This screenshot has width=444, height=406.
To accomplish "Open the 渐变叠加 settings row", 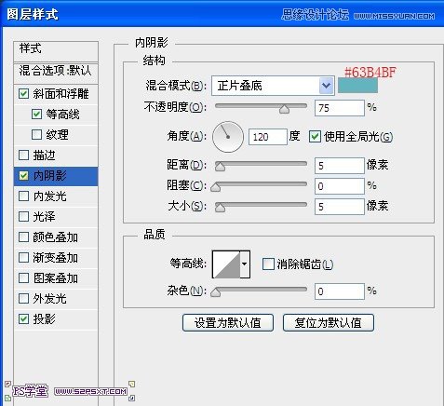I will pyautogui.click(x=56, y=258).
